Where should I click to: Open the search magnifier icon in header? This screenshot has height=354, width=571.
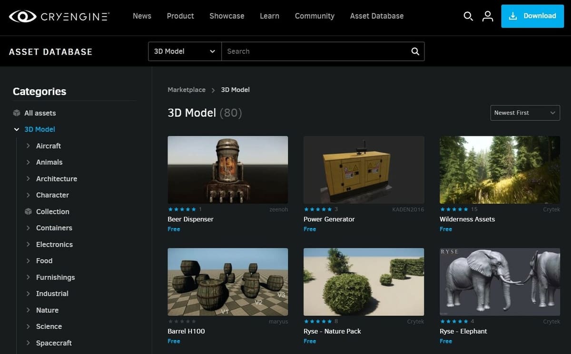click(468, 16)
